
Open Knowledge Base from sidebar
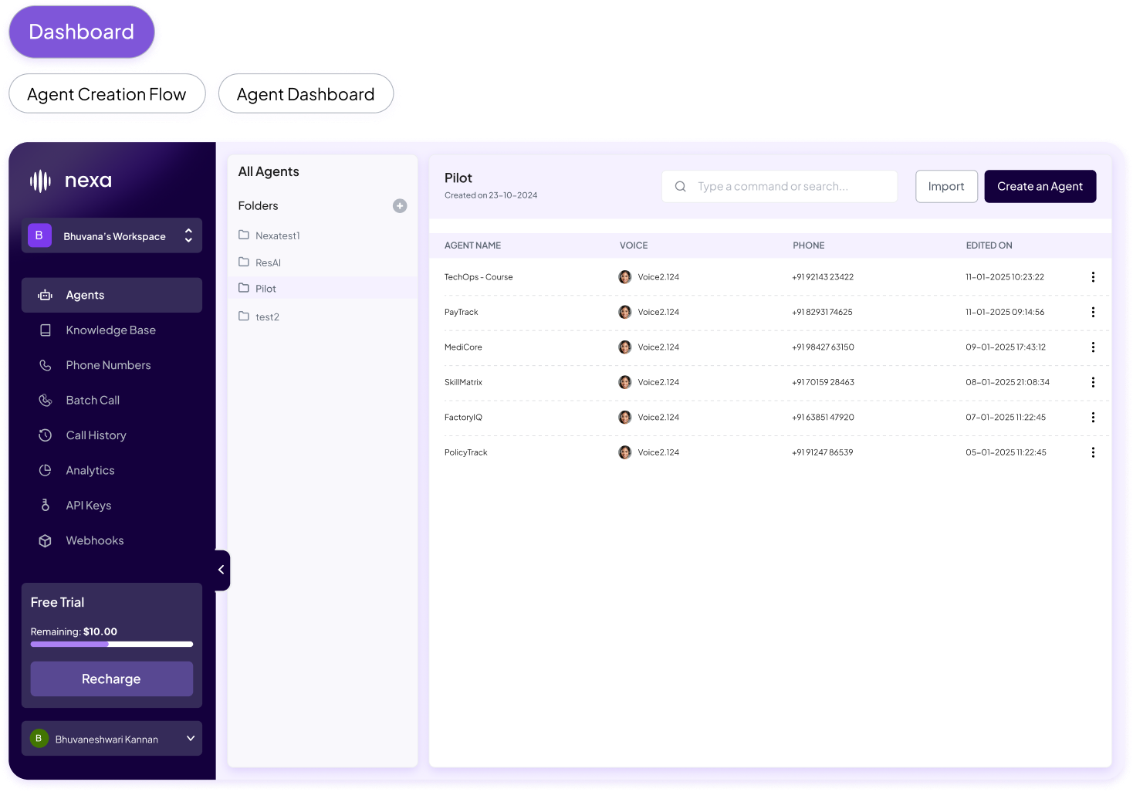[x=112, y=330]
